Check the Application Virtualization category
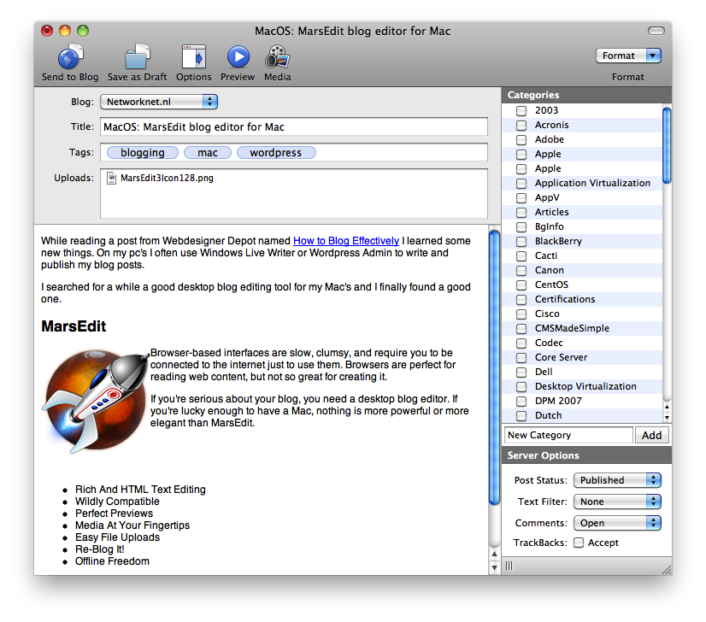706x622 pixels. (x=521, y=183)
